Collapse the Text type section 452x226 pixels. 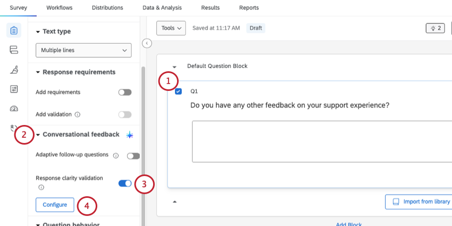[x=38, y=32]
